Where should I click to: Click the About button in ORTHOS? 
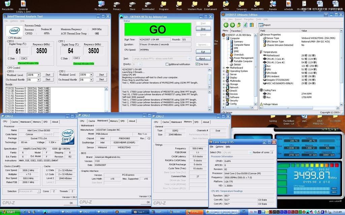[x=203, y=58]
